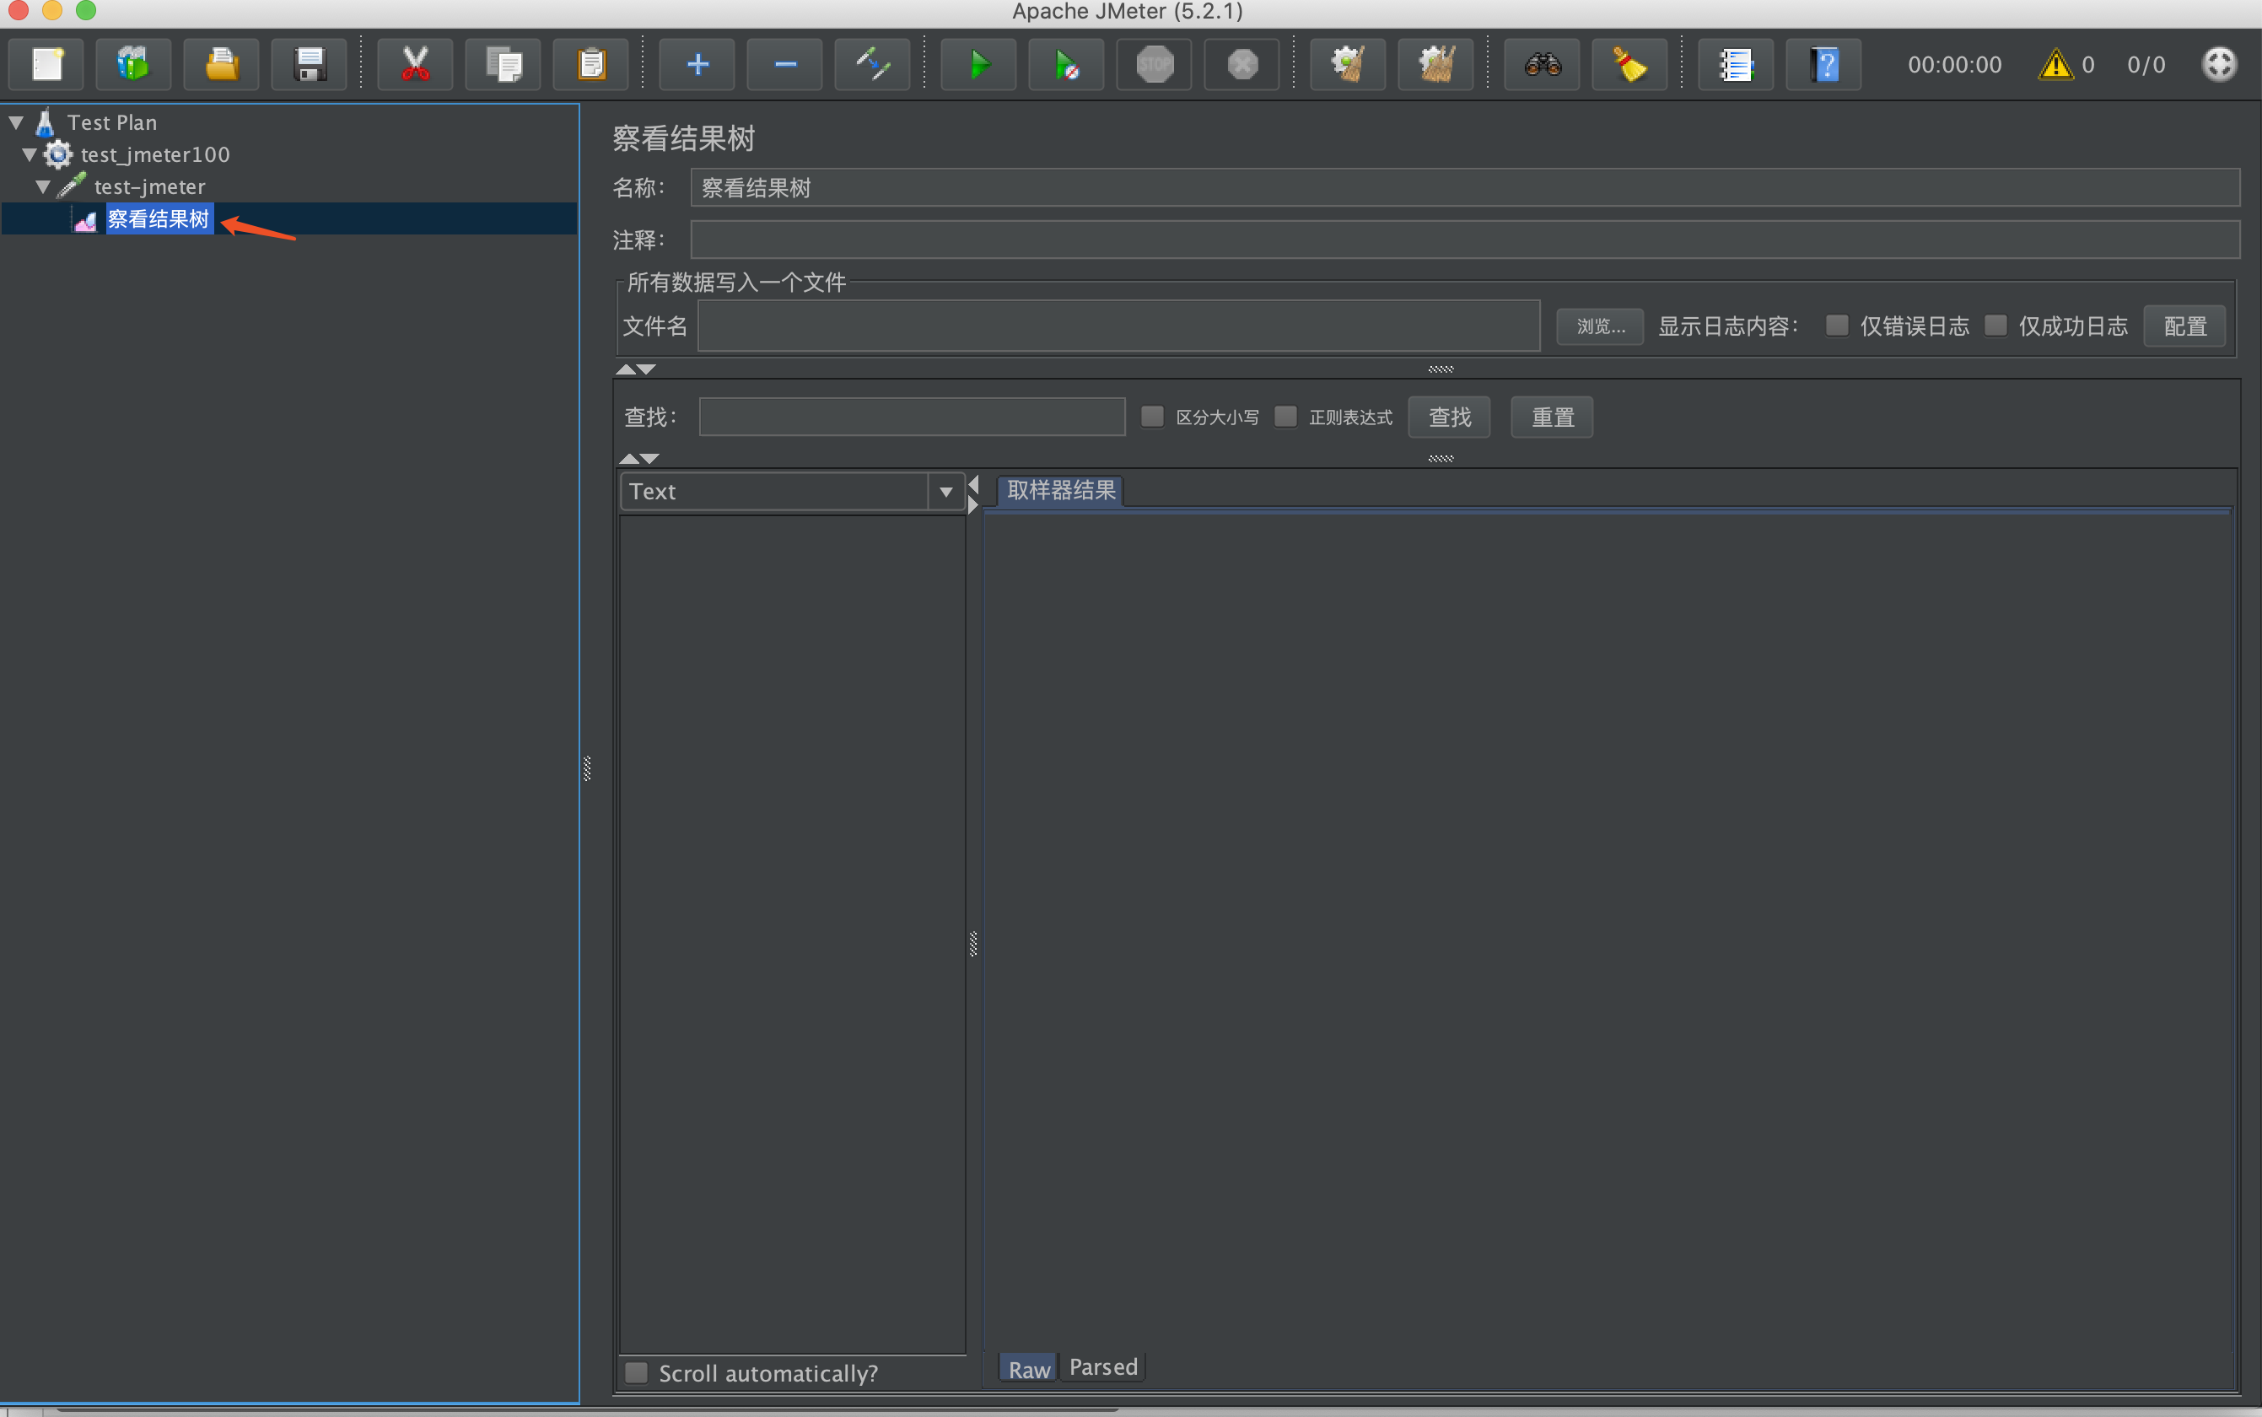Clear results with single broom icon
Viewport: 2262px width, 1417px height.
(1349, 65)
